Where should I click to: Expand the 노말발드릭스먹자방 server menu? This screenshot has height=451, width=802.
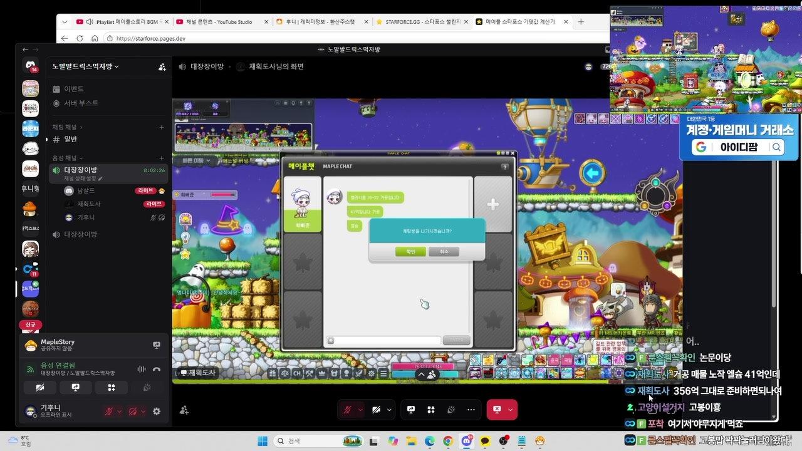point(86,66)
